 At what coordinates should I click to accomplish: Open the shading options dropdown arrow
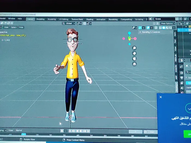click(x=174, y=28)
